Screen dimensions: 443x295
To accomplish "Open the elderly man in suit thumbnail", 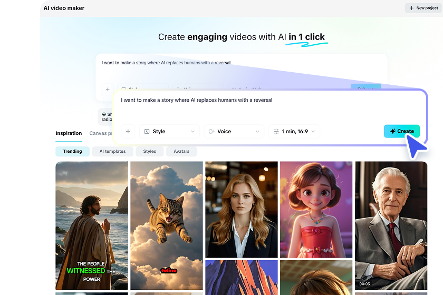I will tap(391, 225).
